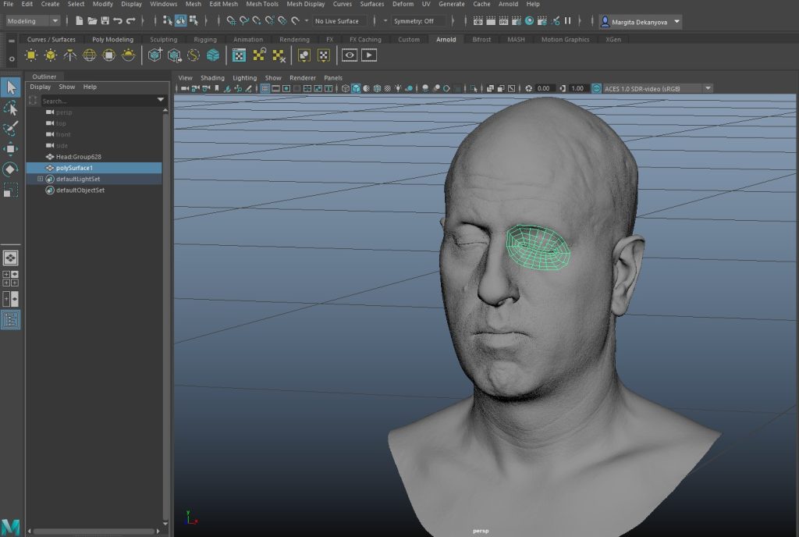Open the ACES 1.0 SDR-video view transform dropdown
The height and width of the screenshot is (537, 799).
pyautogui.click(x=658, y=89)
